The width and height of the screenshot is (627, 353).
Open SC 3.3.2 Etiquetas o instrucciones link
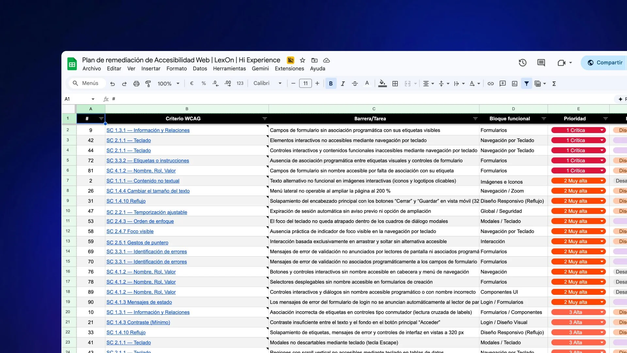pyautogui.click(x=148, y=160)
